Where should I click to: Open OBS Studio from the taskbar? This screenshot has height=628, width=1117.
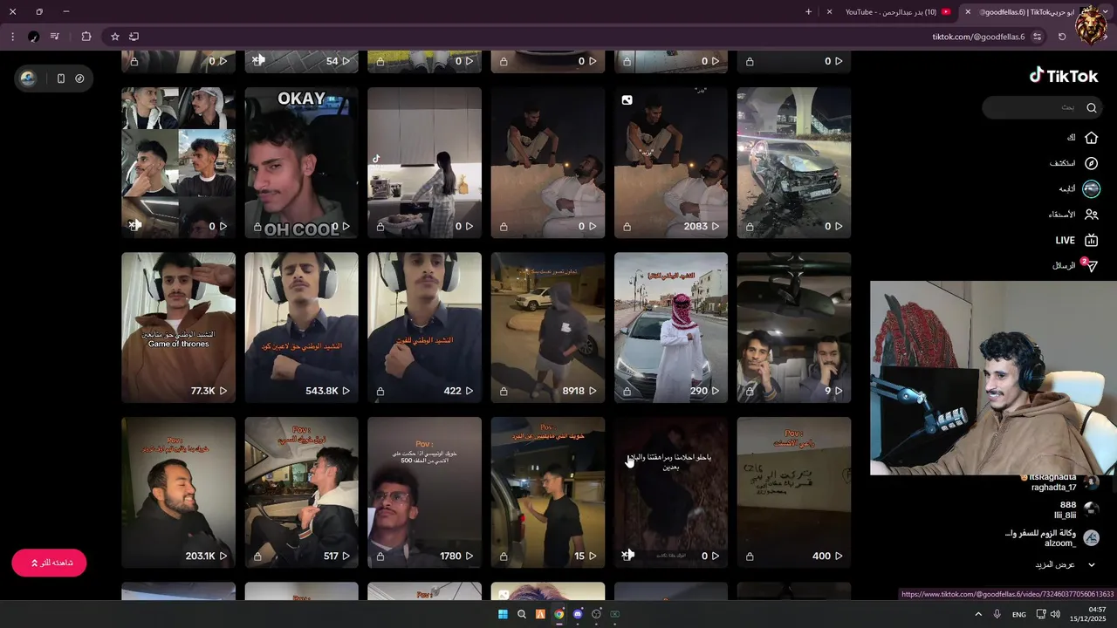click(x=596, y=614)
